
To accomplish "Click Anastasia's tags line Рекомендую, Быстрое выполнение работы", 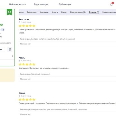I will [47, 39].
